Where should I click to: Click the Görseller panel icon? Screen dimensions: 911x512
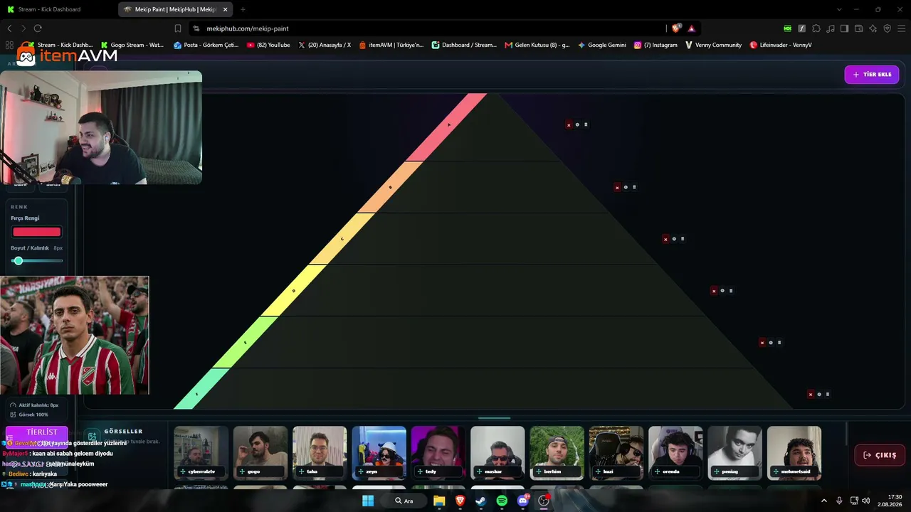click(92, 436)
